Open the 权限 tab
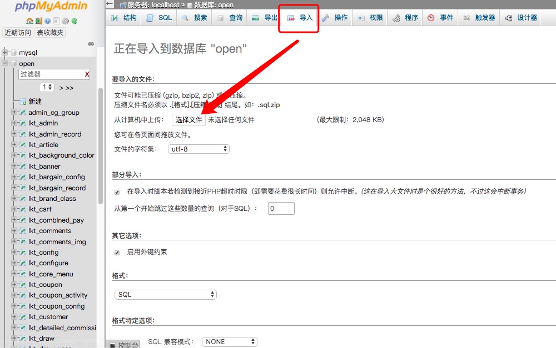The image size is (556, 348). [370, 18]
